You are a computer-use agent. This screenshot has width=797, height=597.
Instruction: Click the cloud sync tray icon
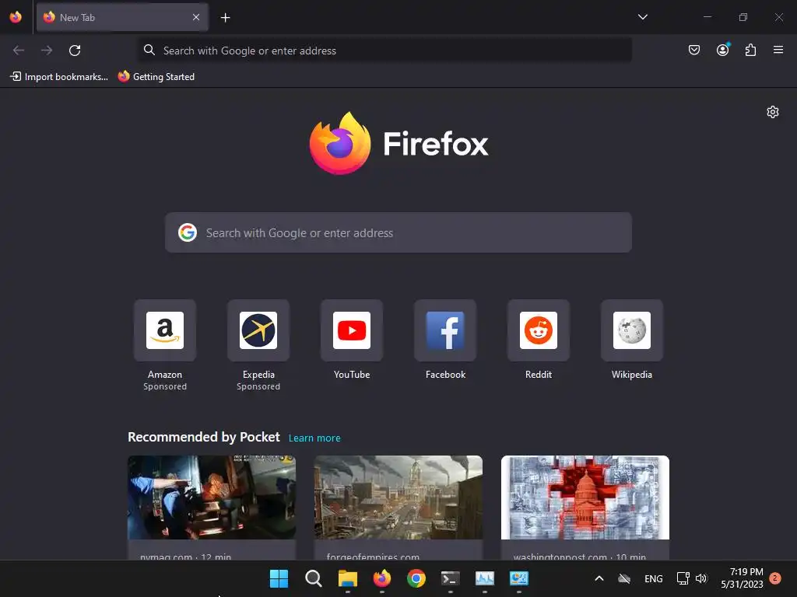[624, 578]
